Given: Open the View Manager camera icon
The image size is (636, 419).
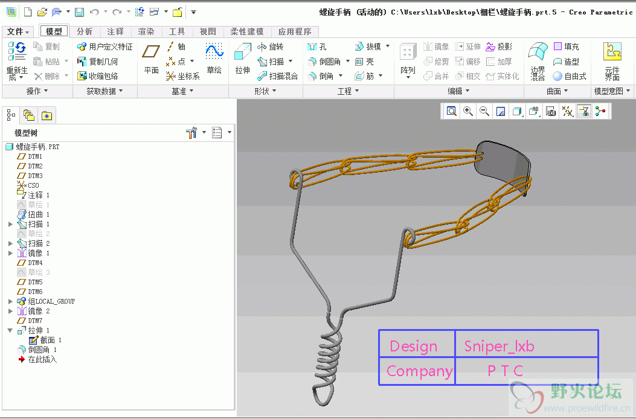Looking at the screenshot, I should point(551,111).
